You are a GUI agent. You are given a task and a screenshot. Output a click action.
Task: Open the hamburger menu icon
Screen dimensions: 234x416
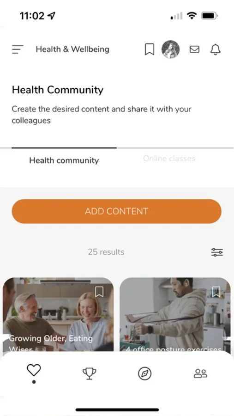[x=18, y=49]
